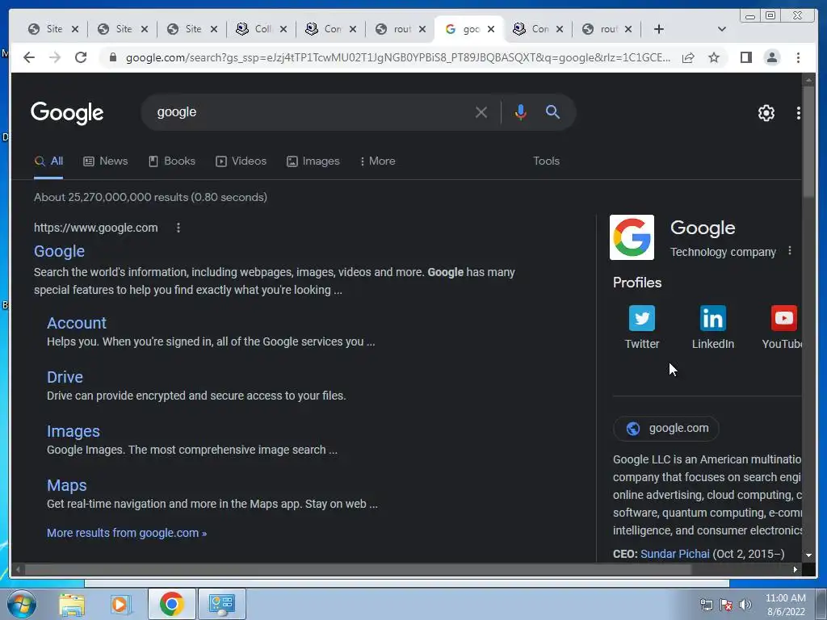Open knowledge panel options beside Technology company
This screenshot has width=827, height=620.
[x=790, y=251]
